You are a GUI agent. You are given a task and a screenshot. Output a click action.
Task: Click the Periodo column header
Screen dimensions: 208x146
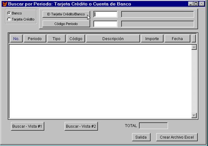pos(35,39)
